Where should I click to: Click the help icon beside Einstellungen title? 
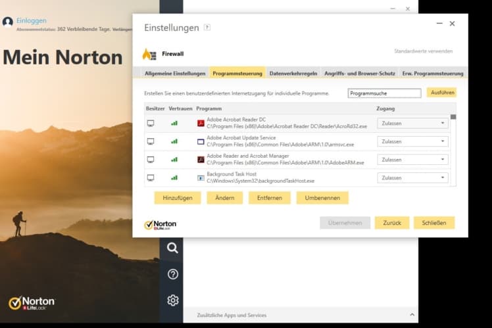(207, 28)
